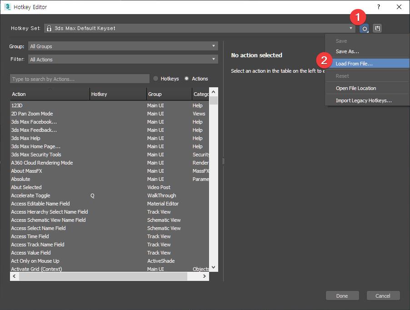Select the 123D action row
Viewport: 410px width, 310px height.
pyautogui.click(x=109, y=105)
